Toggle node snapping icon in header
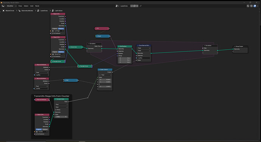The width and height of the screenshot is (261, 142). (x=251, y=6)
